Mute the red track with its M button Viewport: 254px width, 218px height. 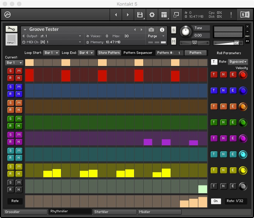(x=19, y=71)
